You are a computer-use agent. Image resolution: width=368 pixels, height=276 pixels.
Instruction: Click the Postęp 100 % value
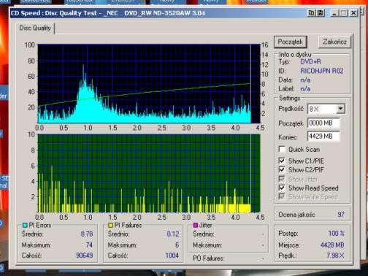click(336, 234)
